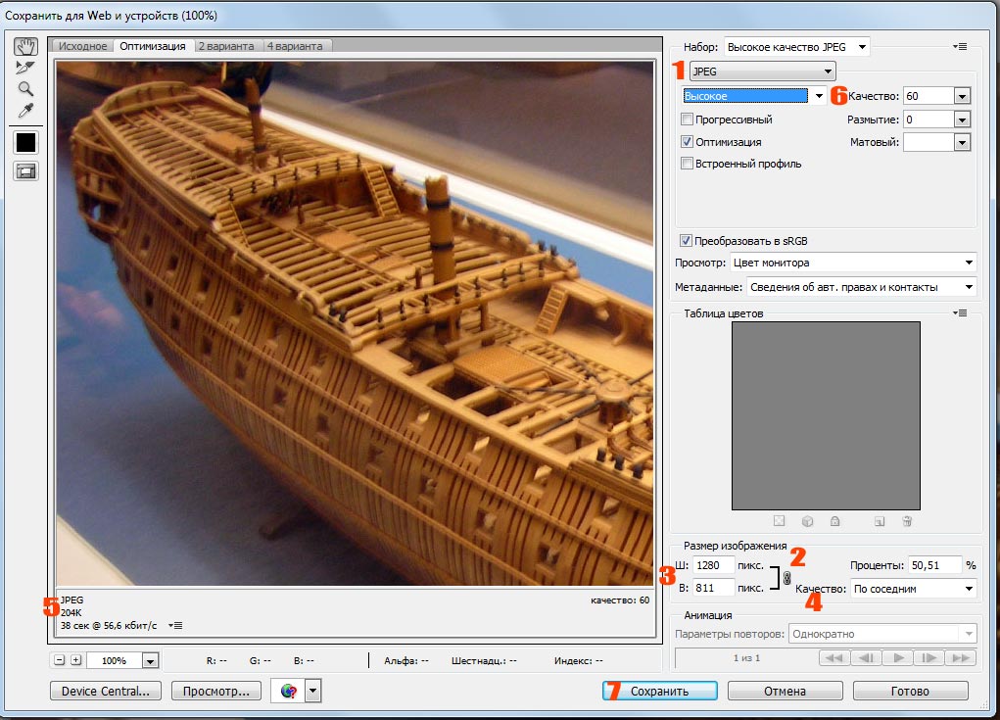Click the zoom out minus button
Viewport: 1000px width, 720px height.
60,660
